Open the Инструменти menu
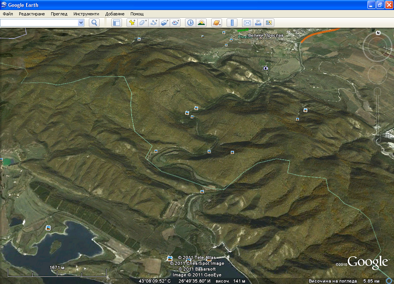 (x=86, y=14)
